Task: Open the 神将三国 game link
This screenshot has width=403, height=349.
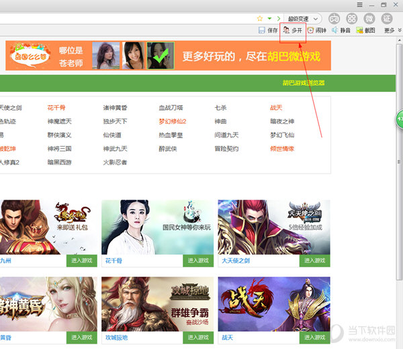Action: coord(60,149)
